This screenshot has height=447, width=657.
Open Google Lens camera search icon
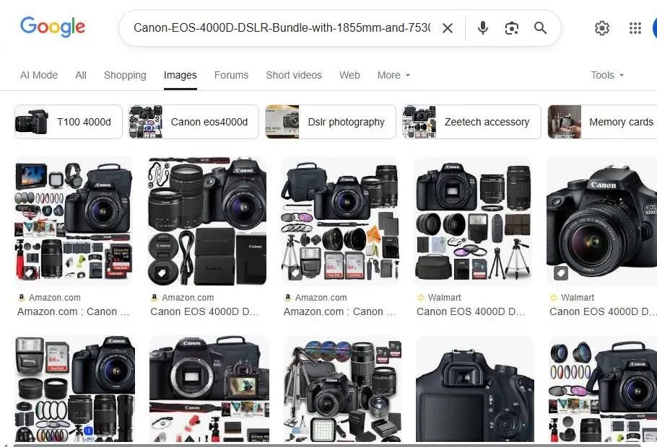512,28
